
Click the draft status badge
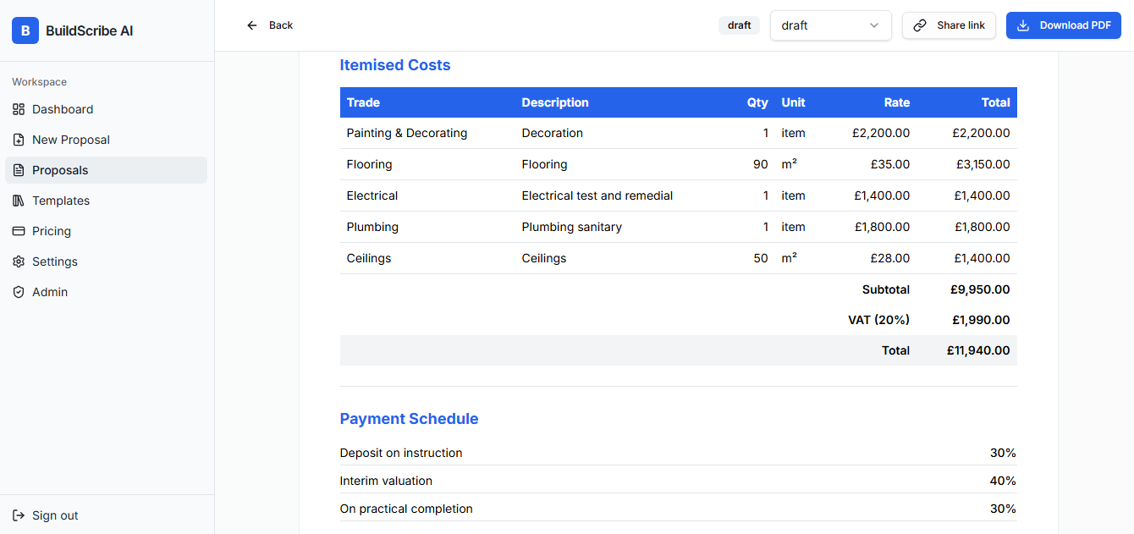point(739,25)
